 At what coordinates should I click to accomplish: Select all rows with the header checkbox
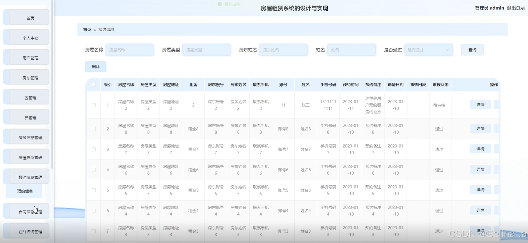click(x=94, y=85)
